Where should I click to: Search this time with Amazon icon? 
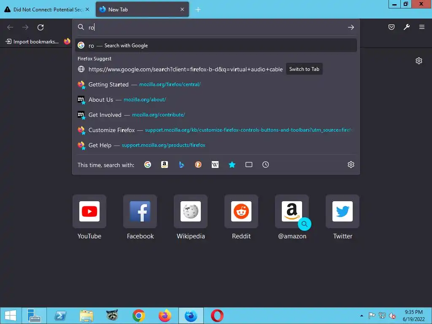pyautogui.click(x=165, y=165)
